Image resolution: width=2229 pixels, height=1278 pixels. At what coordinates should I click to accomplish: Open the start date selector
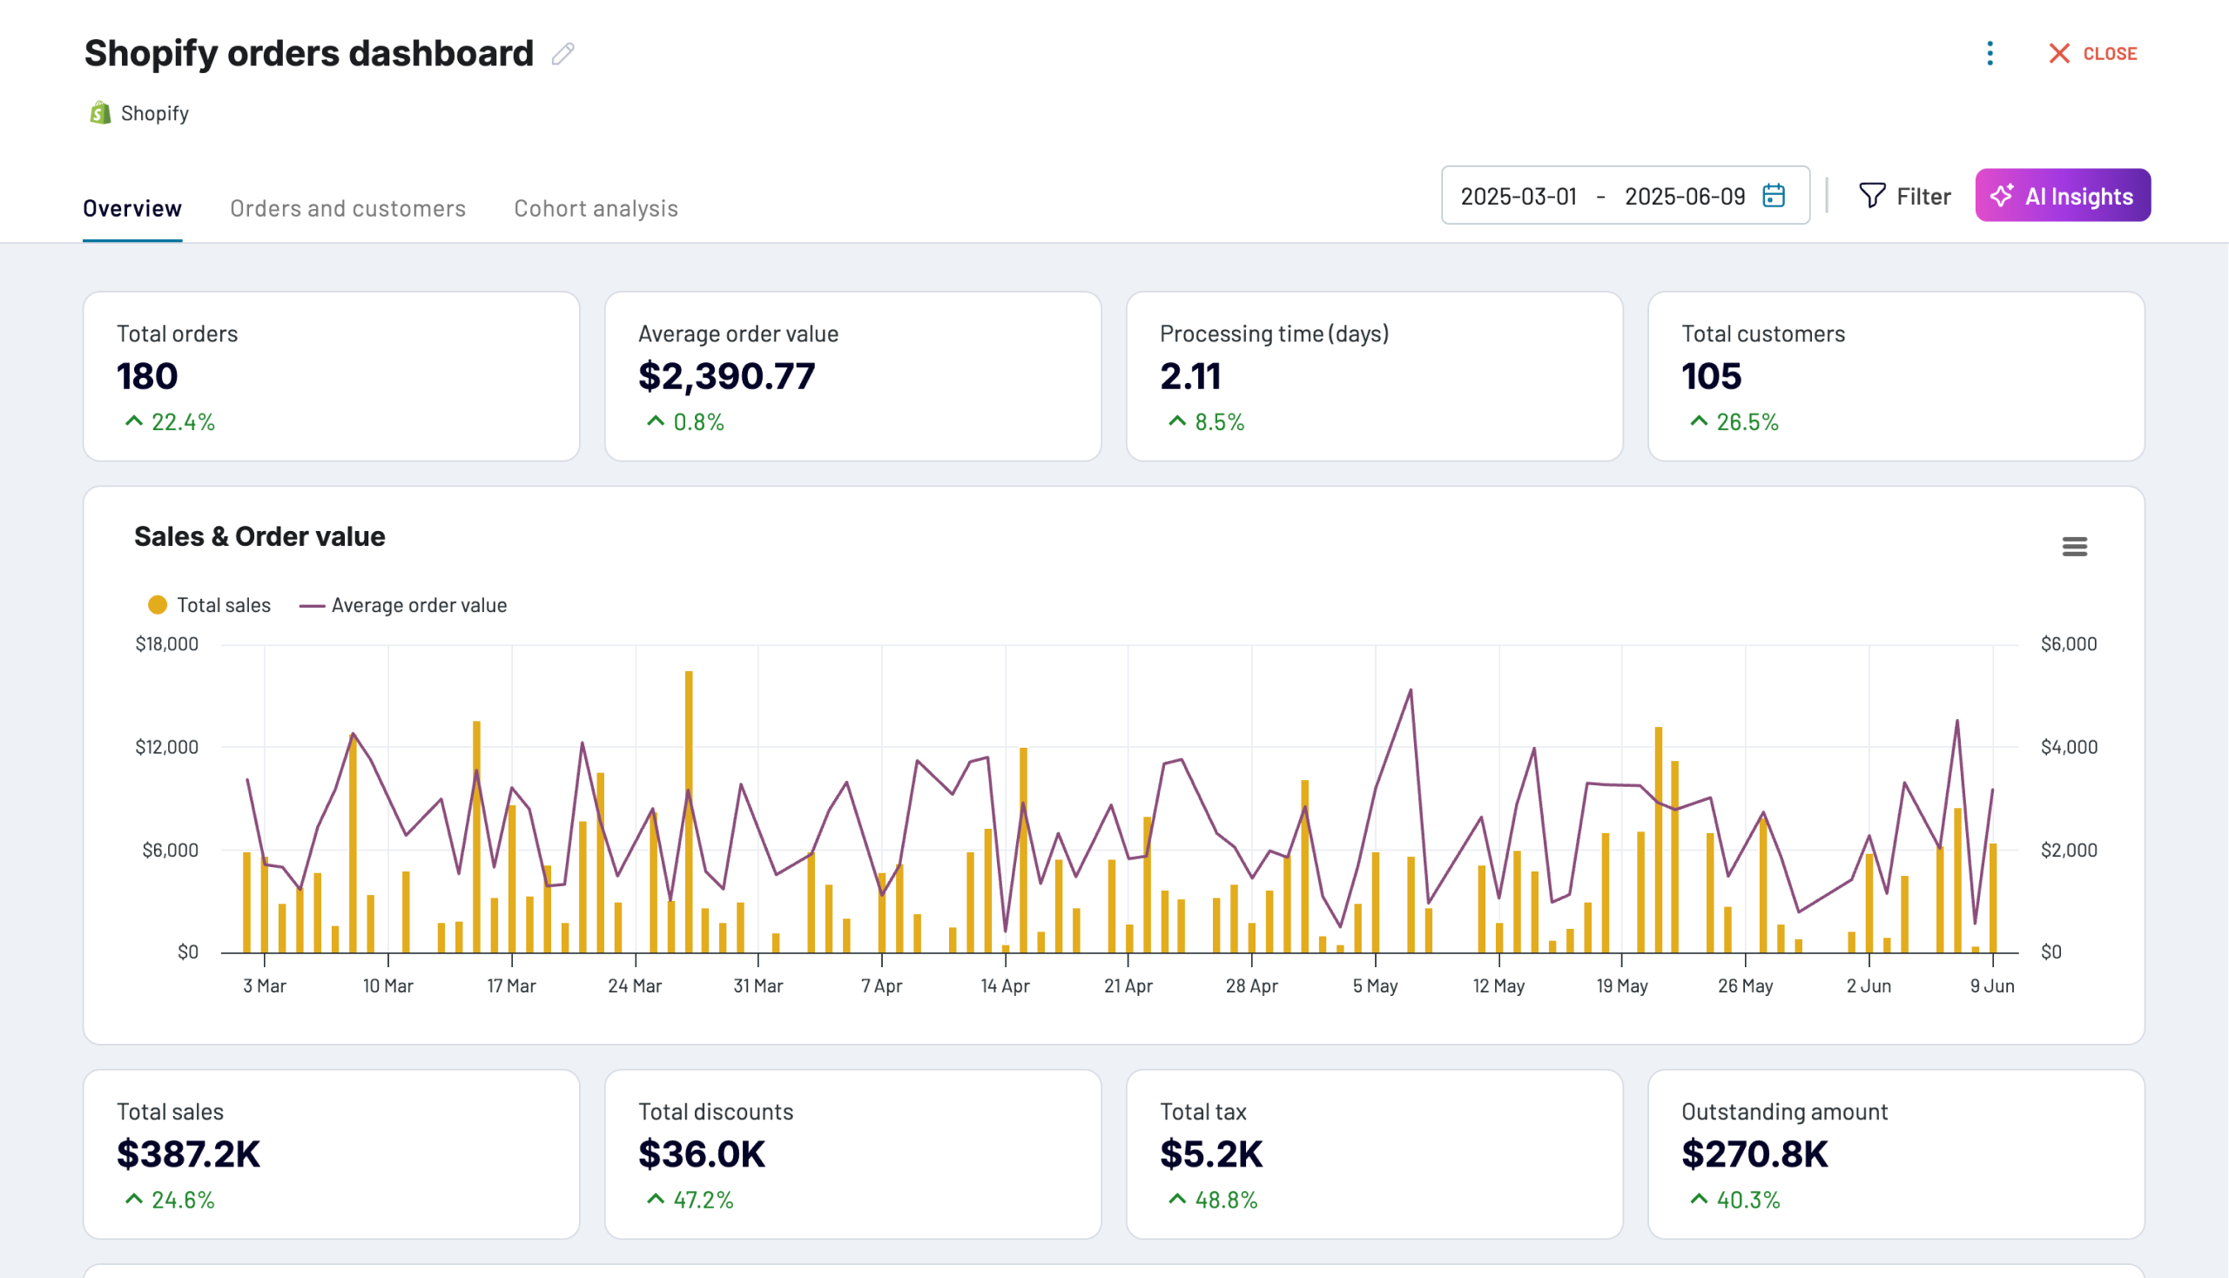(x=1519, y=195)
